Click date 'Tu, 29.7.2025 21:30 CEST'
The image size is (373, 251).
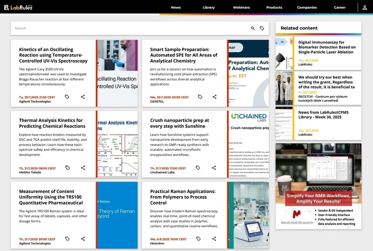pos(37,97)
